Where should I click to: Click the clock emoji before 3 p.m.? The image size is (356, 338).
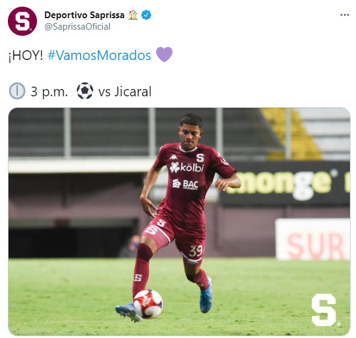[x=17, y=91]
